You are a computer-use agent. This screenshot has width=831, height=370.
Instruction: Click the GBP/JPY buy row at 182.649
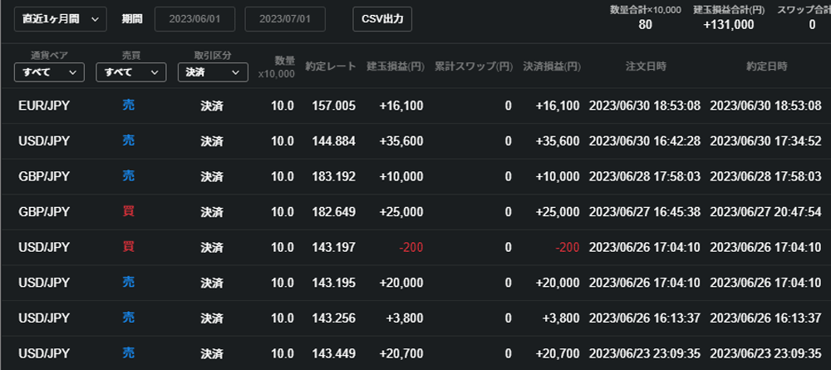pos(415,212)
